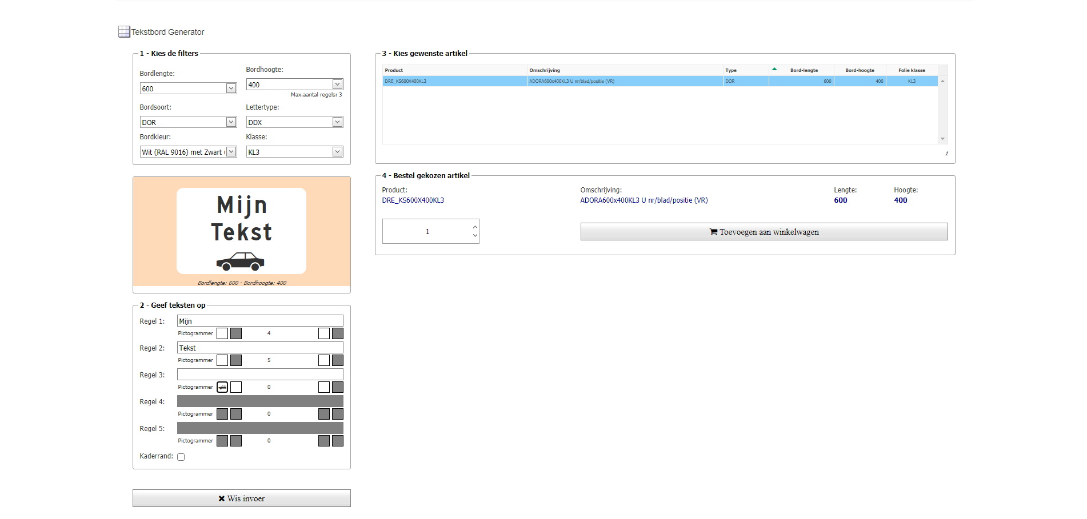Toggle the Kaderrand checkbox
The height and width of the screenshot is (519, 1087).
181,457
